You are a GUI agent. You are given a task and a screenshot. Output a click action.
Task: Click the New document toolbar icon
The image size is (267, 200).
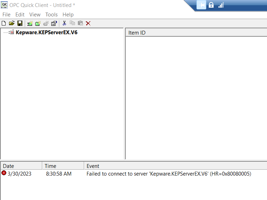click(4, 23)
